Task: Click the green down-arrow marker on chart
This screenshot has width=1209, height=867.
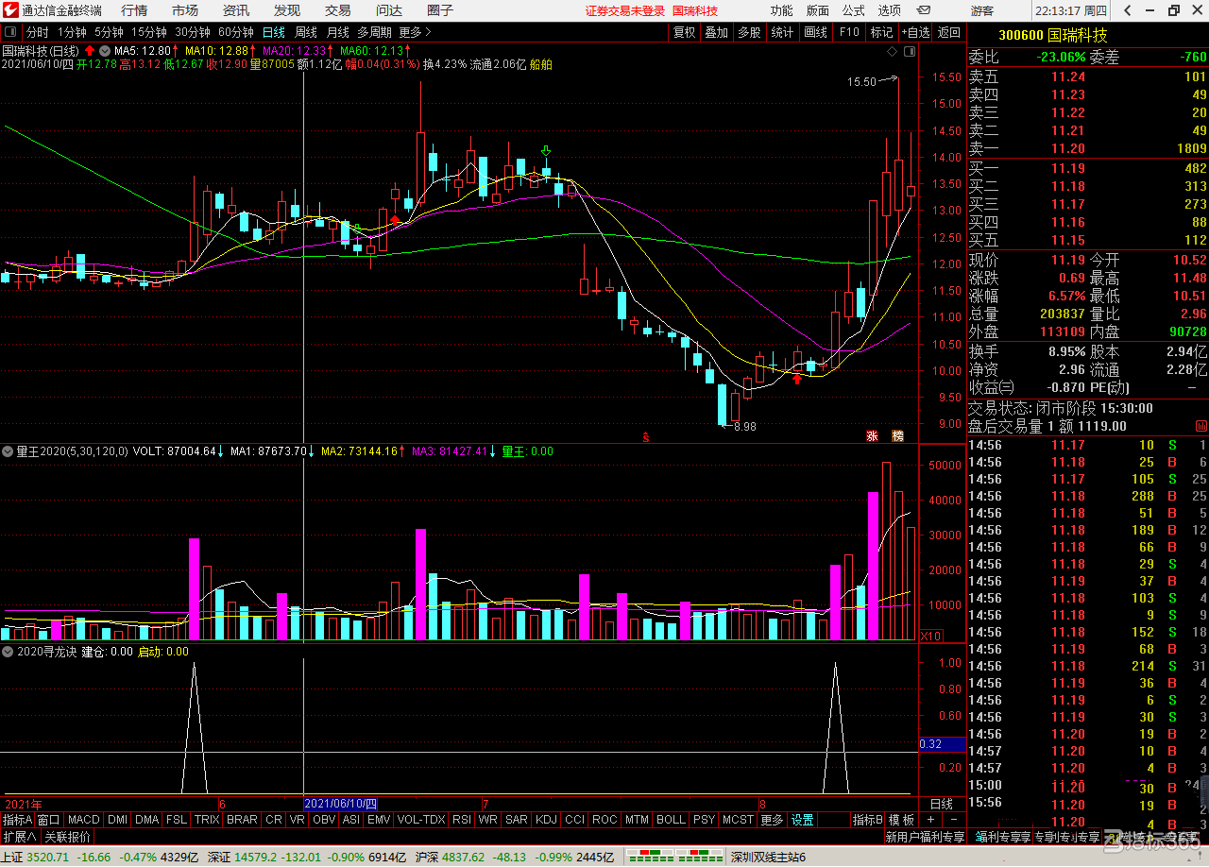Action: tap(546, 151)
